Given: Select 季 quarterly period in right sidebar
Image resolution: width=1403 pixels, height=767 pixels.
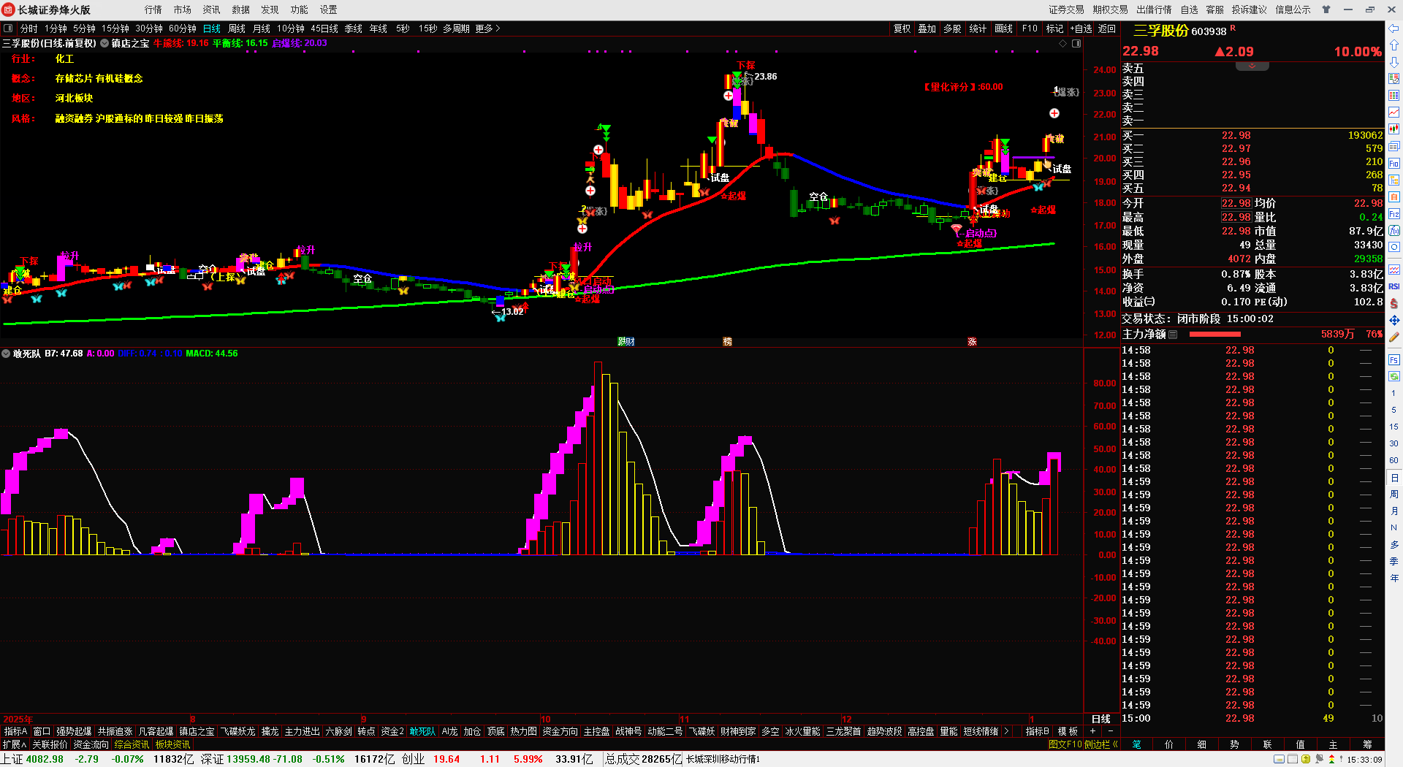Looking at the screenshot, I should tap(1394, 562).
